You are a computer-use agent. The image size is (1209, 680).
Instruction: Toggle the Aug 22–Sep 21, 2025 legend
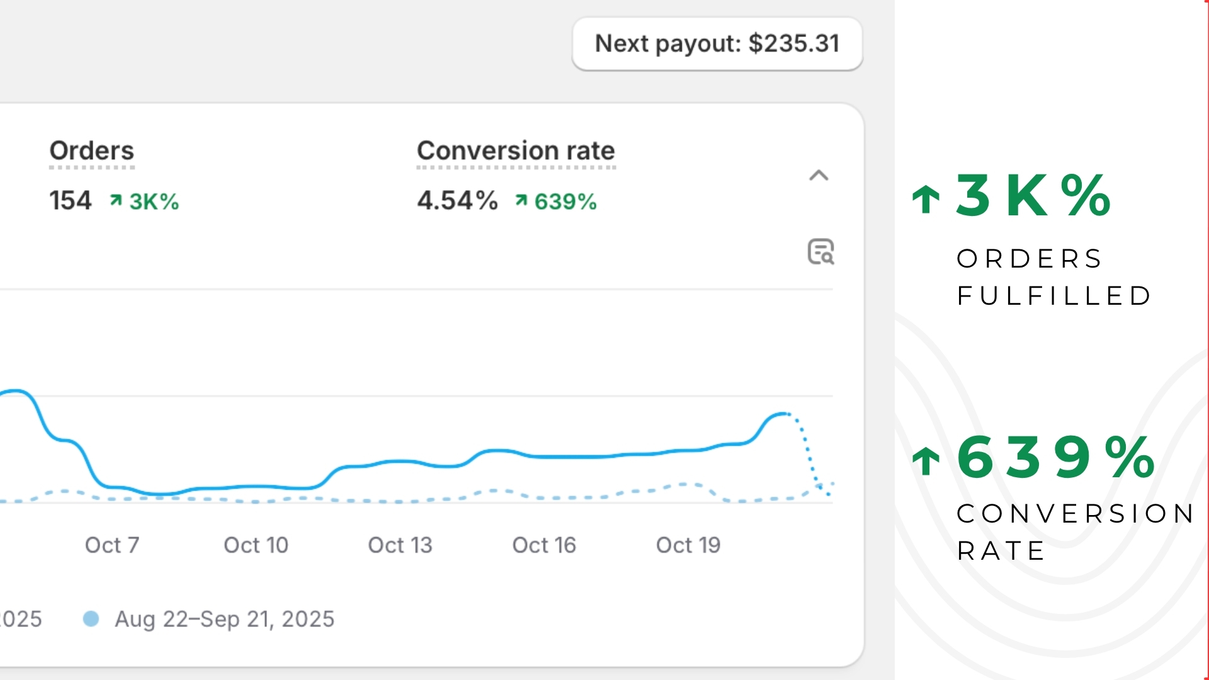click(224, 619)
